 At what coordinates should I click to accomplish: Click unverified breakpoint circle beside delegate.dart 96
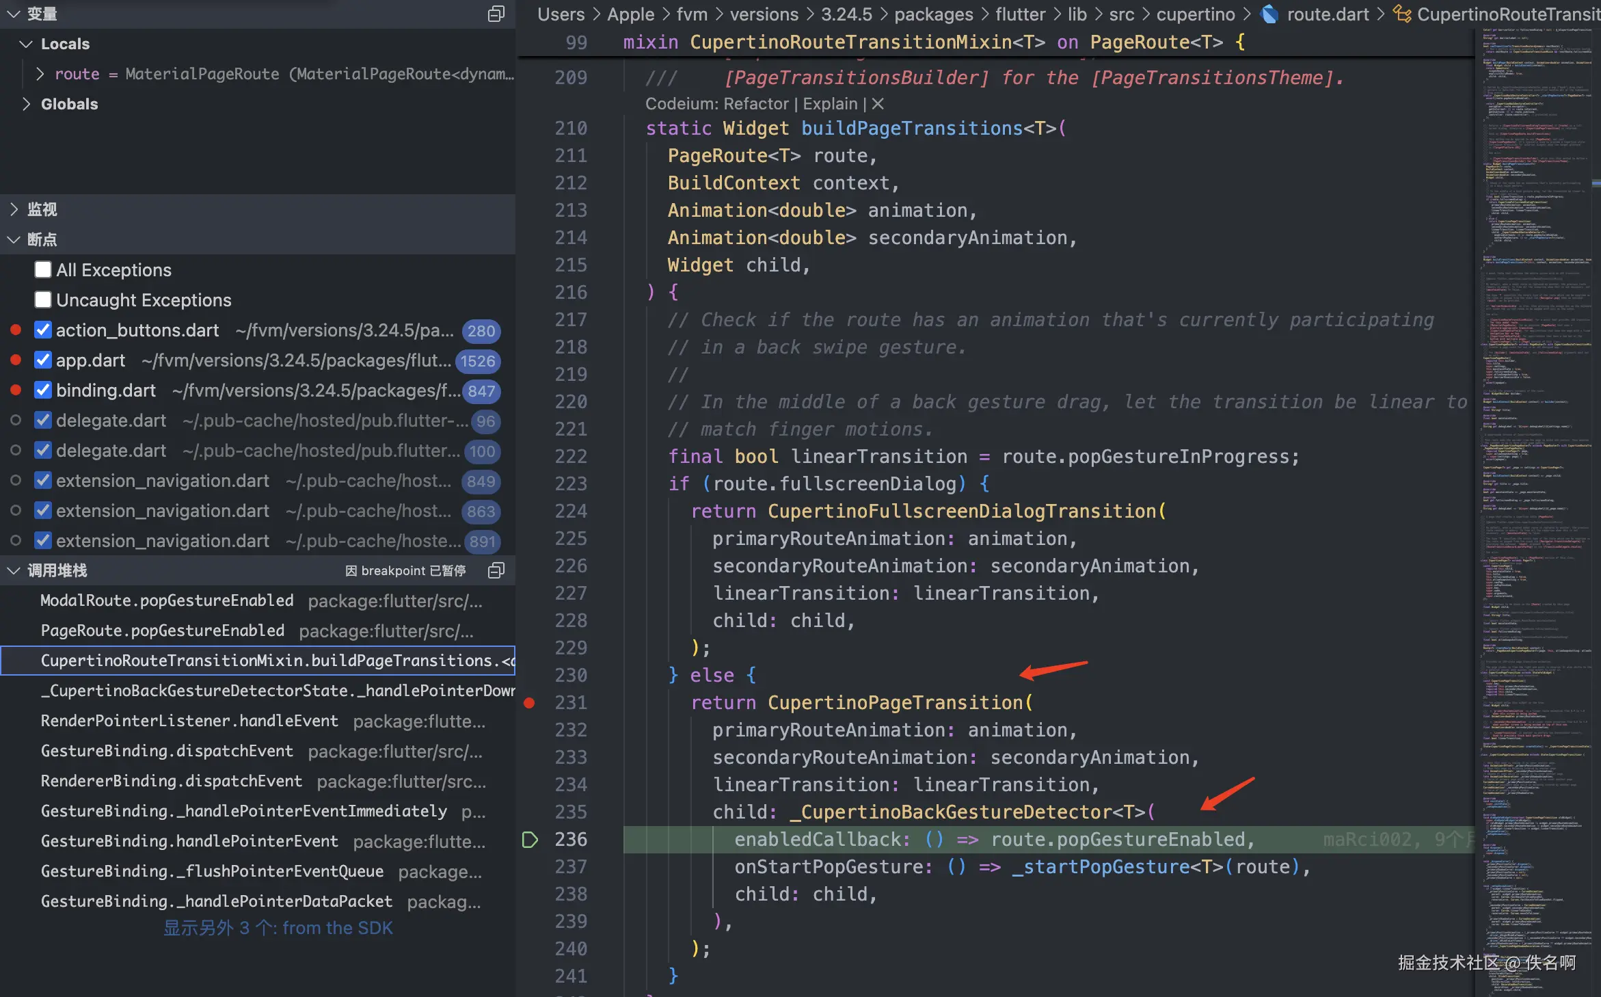(16, 421)
